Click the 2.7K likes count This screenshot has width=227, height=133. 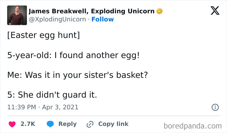[28, 124]
